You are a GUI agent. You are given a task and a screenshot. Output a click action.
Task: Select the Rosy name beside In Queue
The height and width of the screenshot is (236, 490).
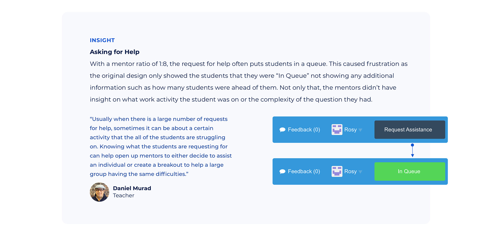(350, 171)
